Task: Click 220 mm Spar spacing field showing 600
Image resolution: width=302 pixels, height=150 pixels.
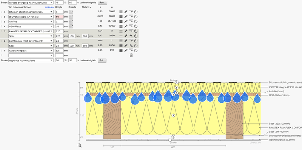Action: 85,36
